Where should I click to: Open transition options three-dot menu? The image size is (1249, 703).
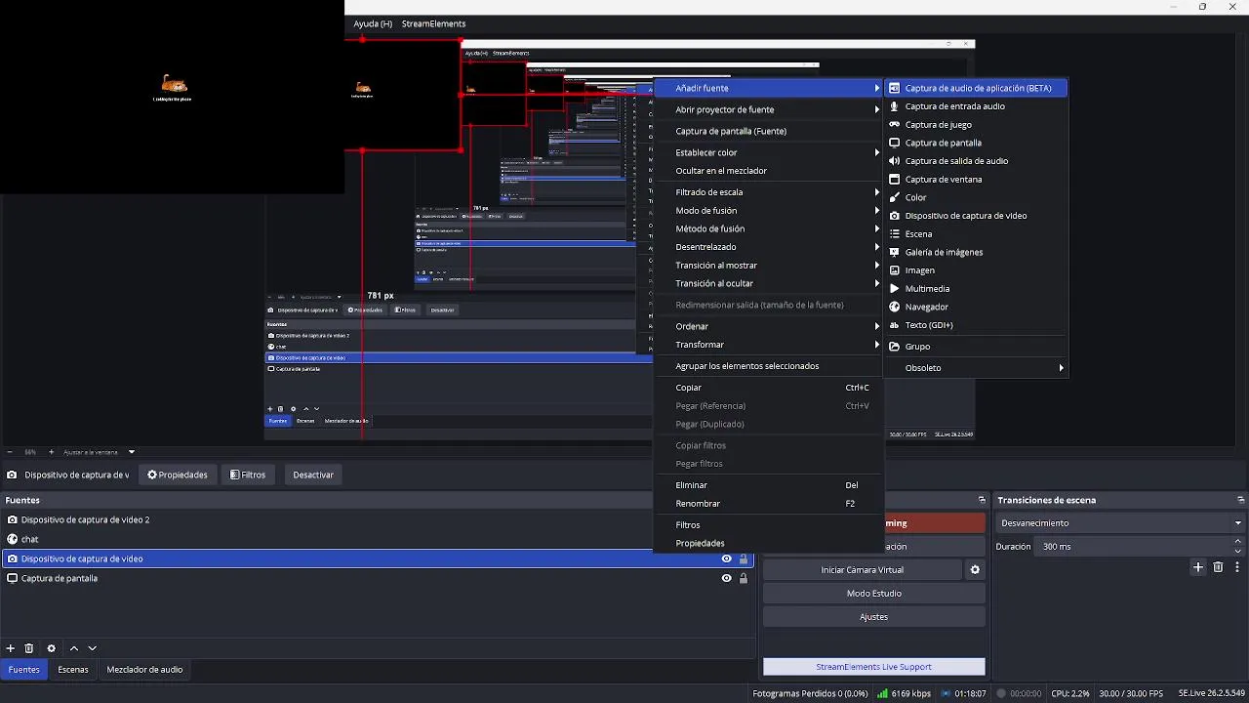coord(1237,567)
